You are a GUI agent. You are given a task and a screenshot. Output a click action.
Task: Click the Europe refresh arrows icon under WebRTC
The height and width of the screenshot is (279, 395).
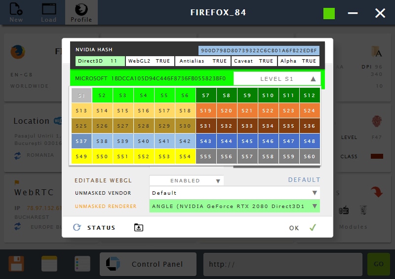(x=18, y=226)
